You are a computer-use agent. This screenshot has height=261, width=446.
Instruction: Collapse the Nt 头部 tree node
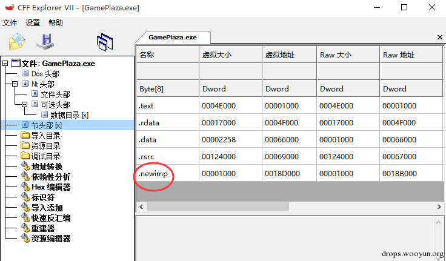point(15,84)
